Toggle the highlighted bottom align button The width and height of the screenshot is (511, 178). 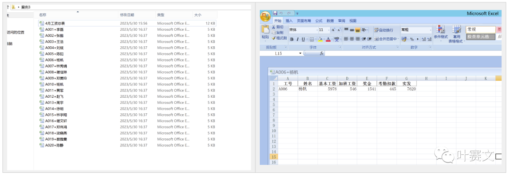click(x=358, y=30)
